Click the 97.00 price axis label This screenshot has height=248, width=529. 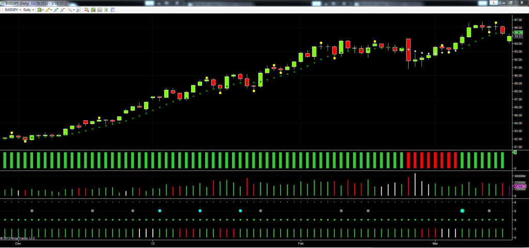[x=518, y=20]
